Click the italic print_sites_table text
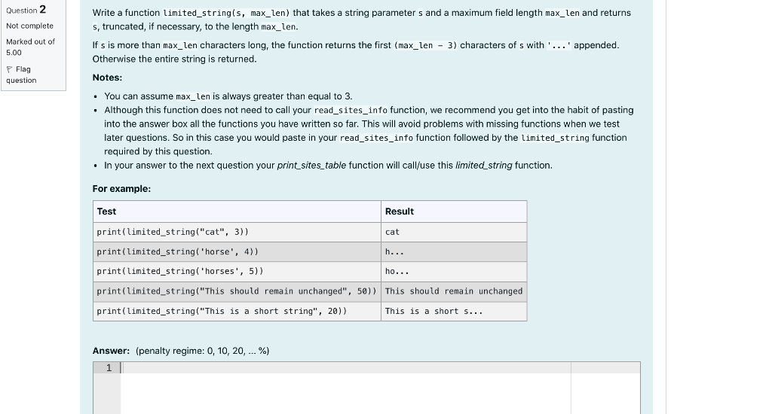Screen dimensions: 772x414 311,166
